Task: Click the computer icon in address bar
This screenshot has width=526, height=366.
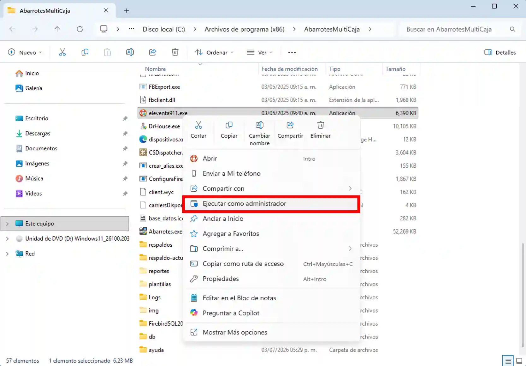Action: coord(103,29)
